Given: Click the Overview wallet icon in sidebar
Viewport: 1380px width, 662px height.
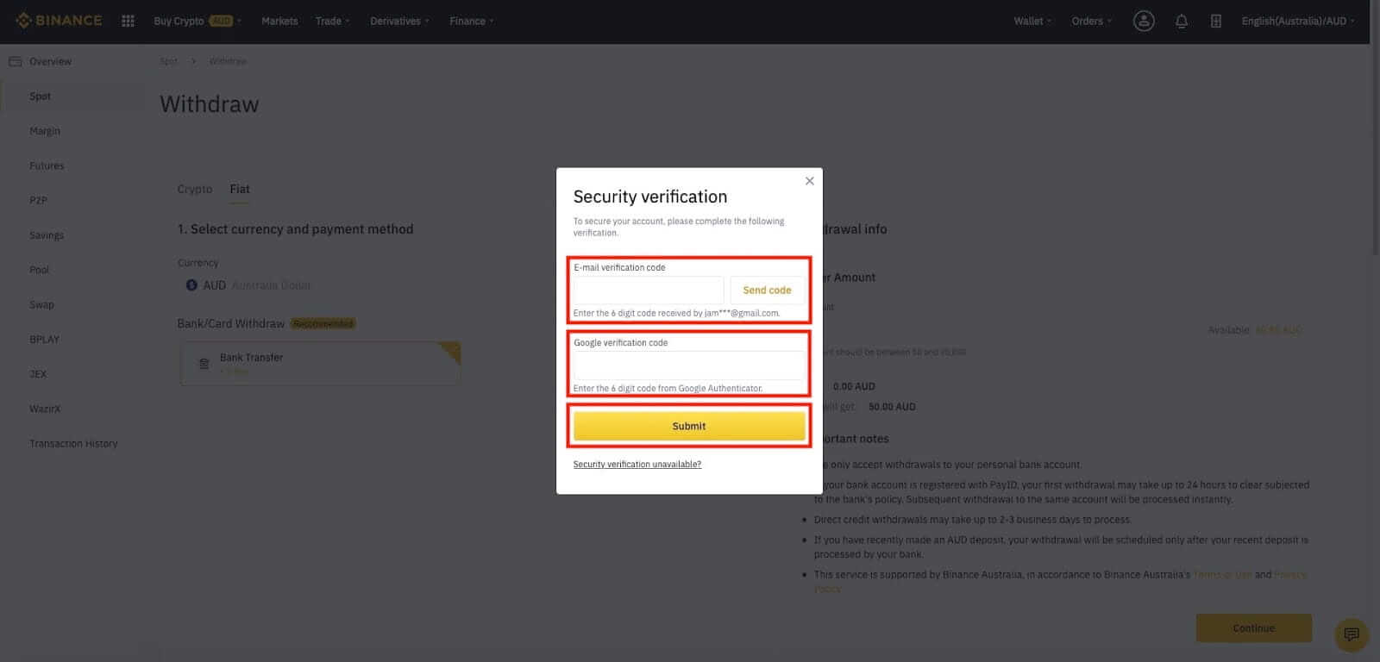Looking at the screenshot, I should [x=16, y=61].
